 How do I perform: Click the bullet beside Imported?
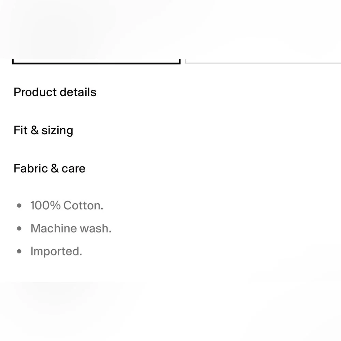point(19,251)
